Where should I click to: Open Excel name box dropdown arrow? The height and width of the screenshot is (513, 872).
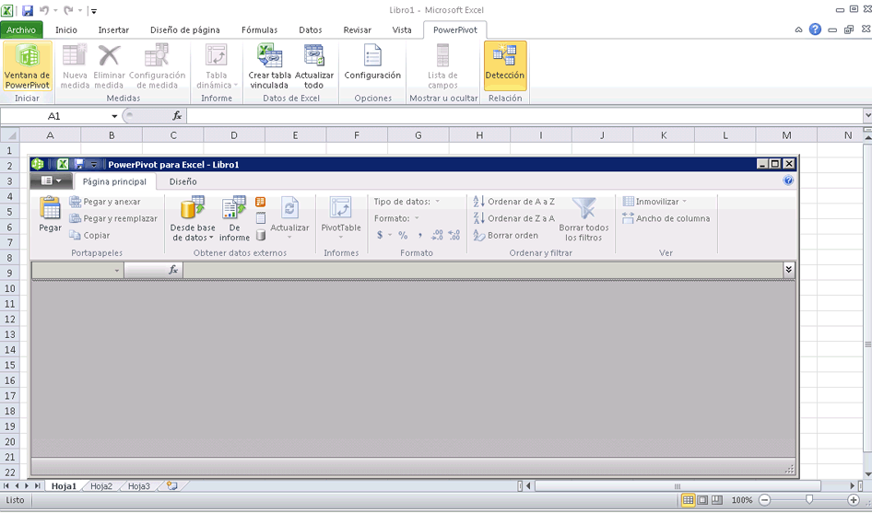114,116
